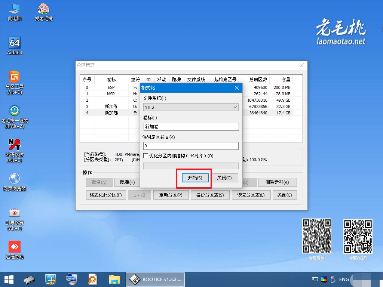Switch the ENG input language indicator
Viewport: 383px width, 287px height.
click(344, 280)
